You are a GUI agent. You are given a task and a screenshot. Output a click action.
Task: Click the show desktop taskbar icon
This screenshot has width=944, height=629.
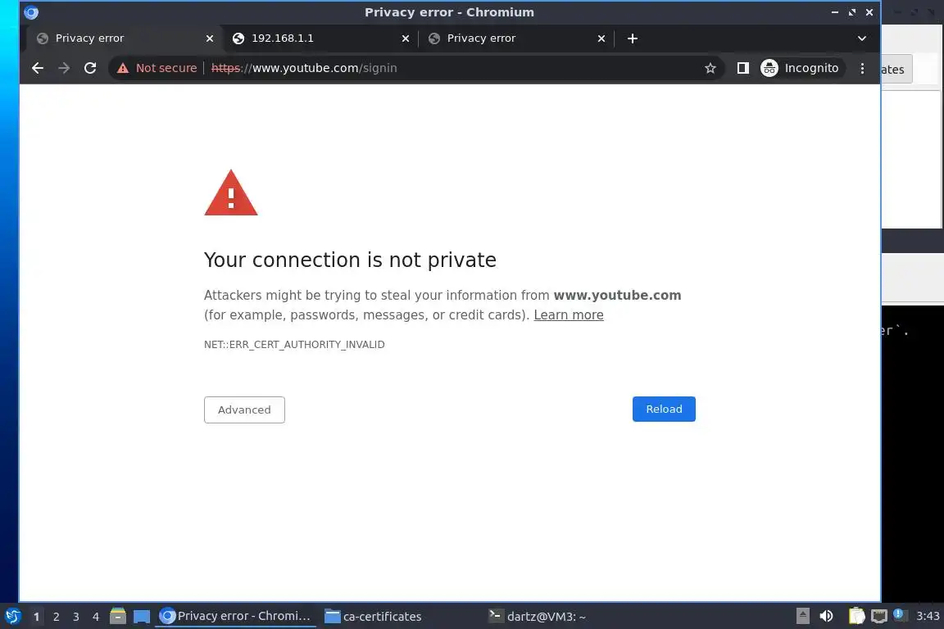tap(142, 617)
